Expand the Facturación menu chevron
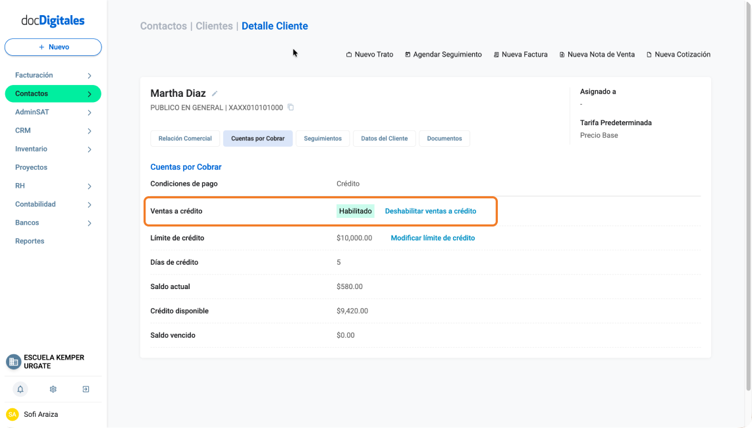This screenshot has height=428, width=752. click(89, 76)
